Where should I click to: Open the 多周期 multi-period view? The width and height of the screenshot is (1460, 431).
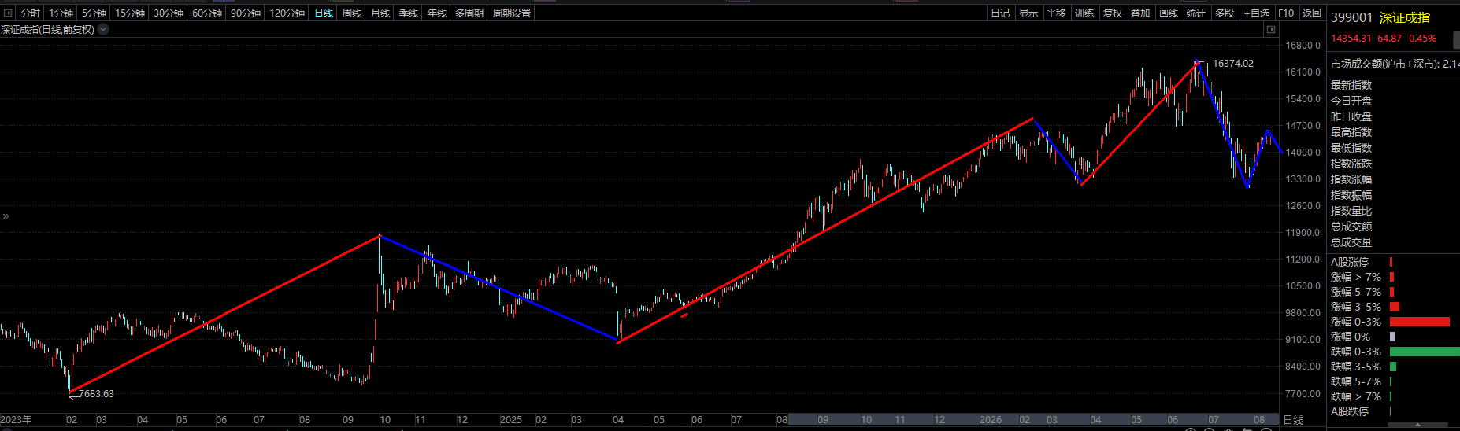(469, 13)
